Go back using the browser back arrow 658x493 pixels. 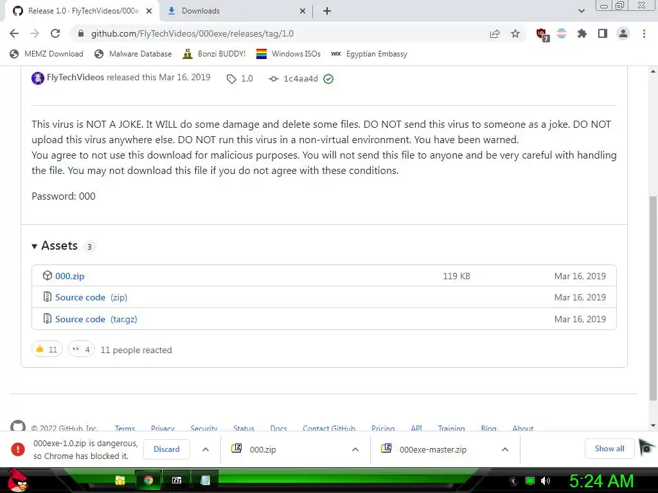tap(14, 33)
